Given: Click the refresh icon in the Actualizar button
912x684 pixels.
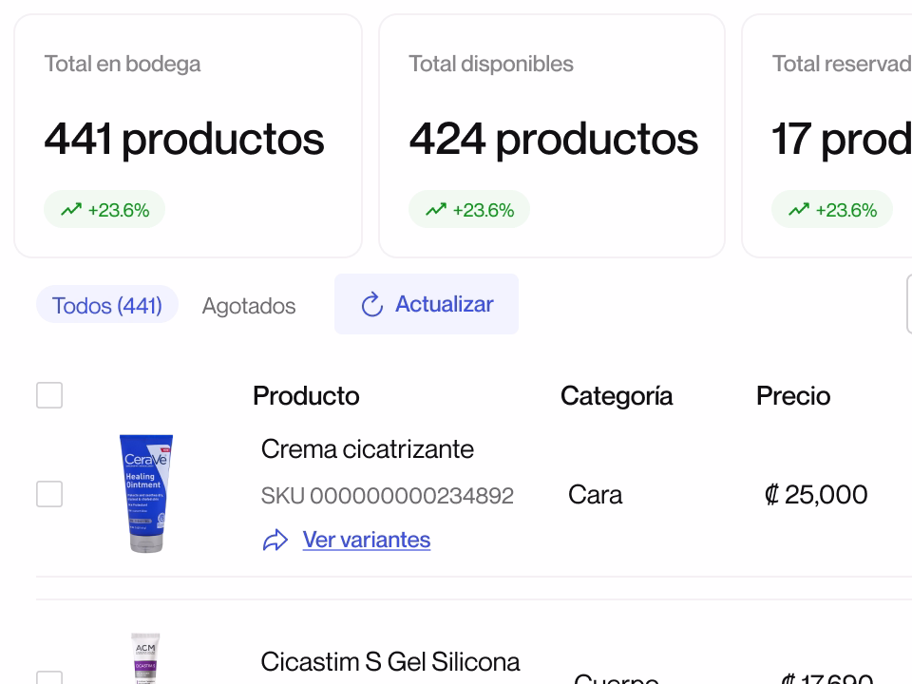Looking at the screenshot, I should [x=372, y=305].
